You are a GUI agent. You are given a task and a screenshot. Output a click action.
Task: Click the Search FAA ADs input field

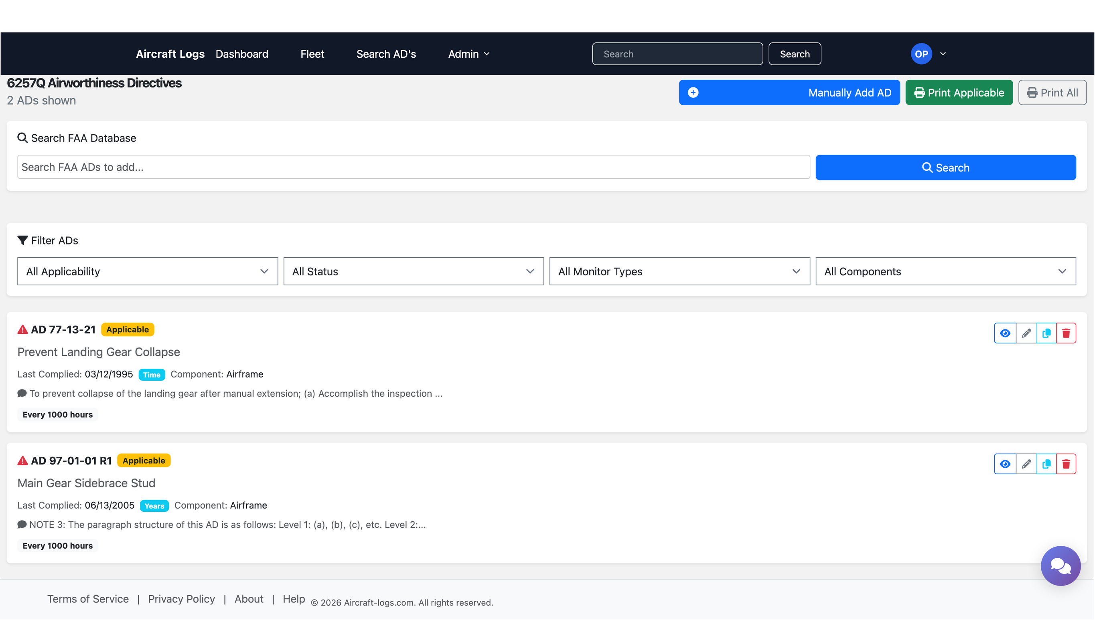pyautogui.click(x=413, y=167)
